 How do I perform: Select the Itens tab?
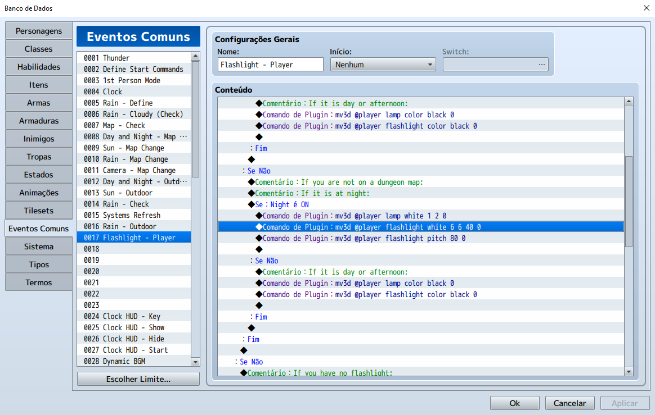pyautogui.click(x=38, y=85)
